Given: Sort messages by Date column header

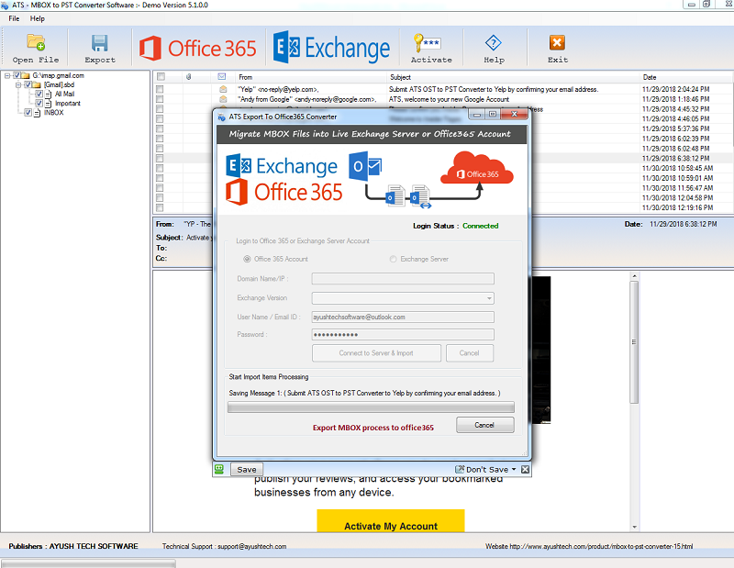Looking at the screenshot, I should pos(685,77).
